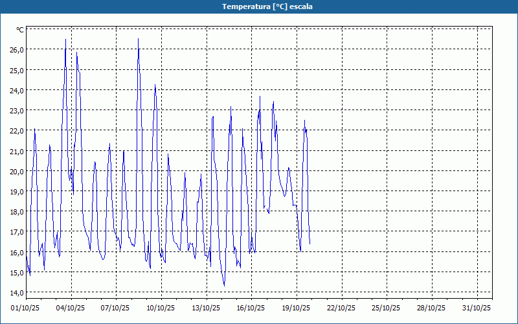Select the 04/10/25 date on the X axis

point(71,308)
